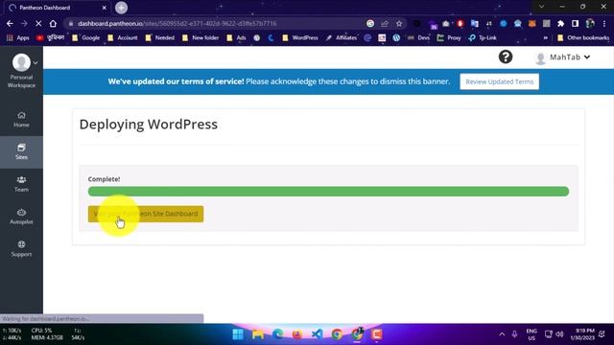The width and height of the screenshot is (614, 345).
Task: Show more bookmarks overflow chevron
Action: point(545,38)
